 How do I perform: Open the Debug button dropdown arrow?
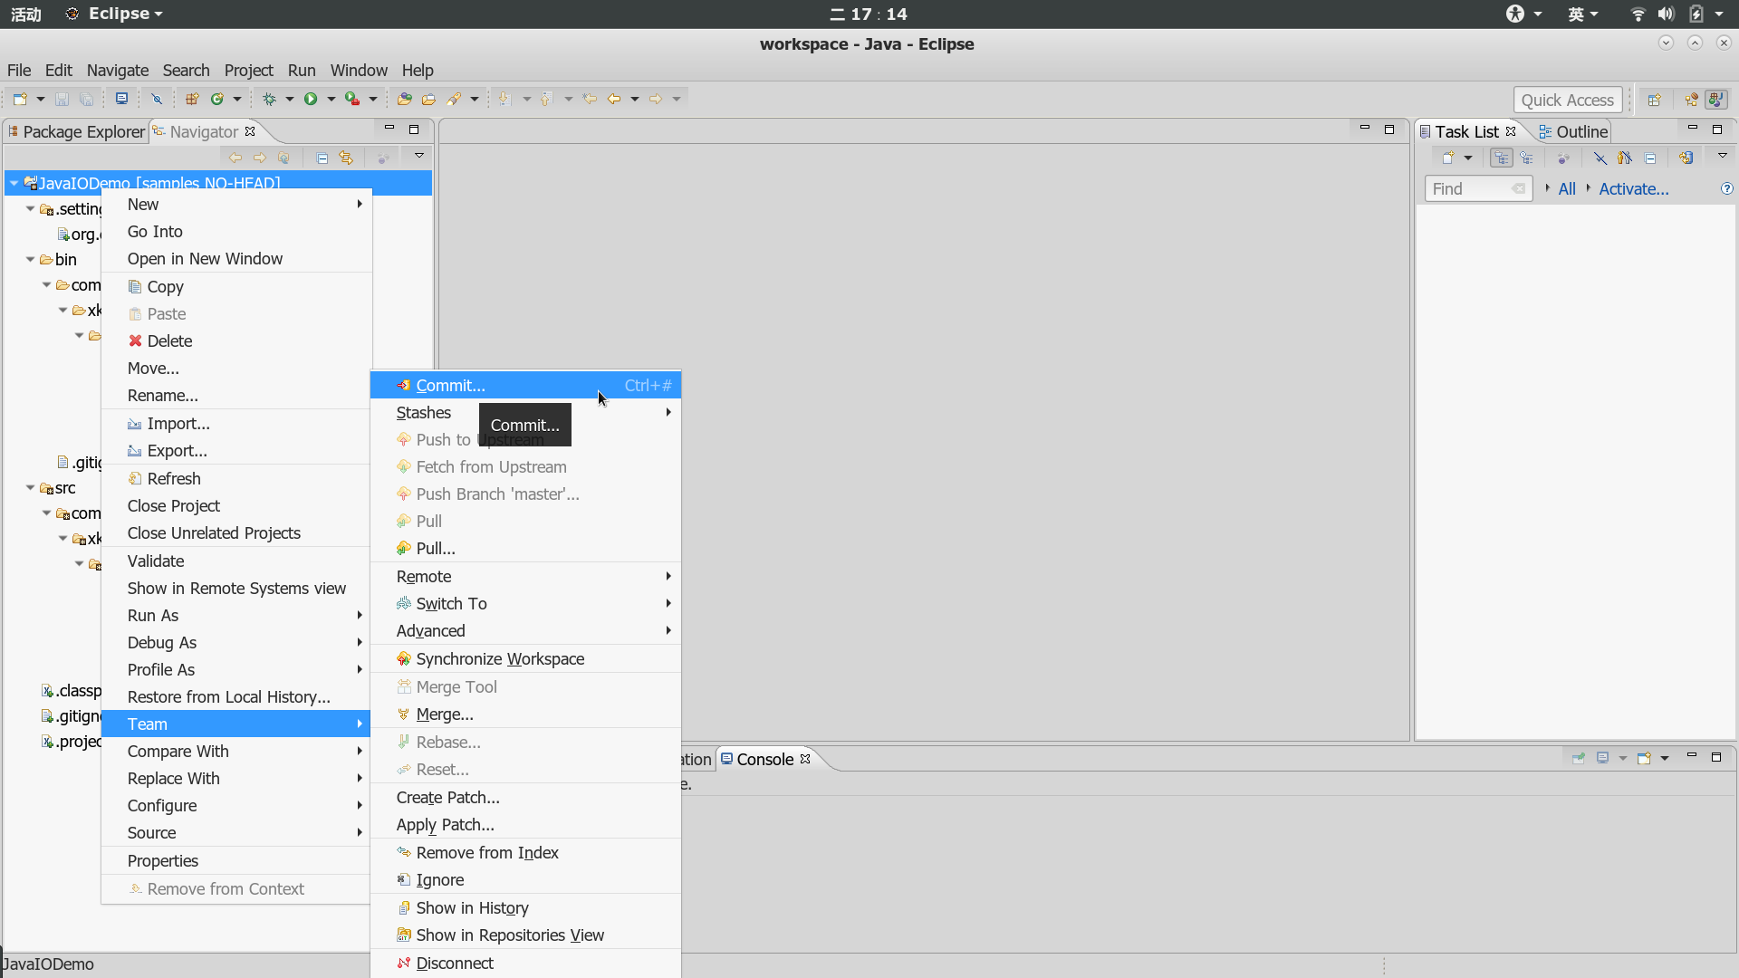coord(289,99)
